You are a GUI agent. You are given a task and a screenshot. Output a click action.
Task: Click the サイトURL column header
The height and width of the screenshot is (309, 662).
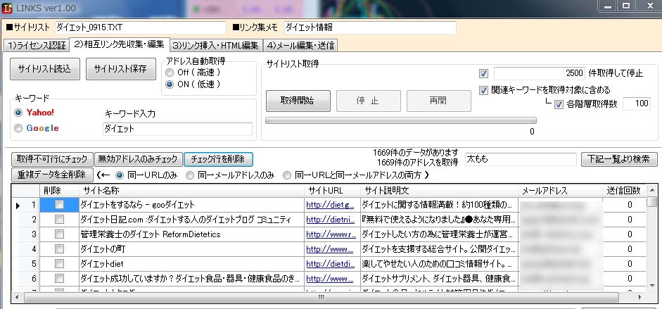pyautogui.click(x=332, y=191)
